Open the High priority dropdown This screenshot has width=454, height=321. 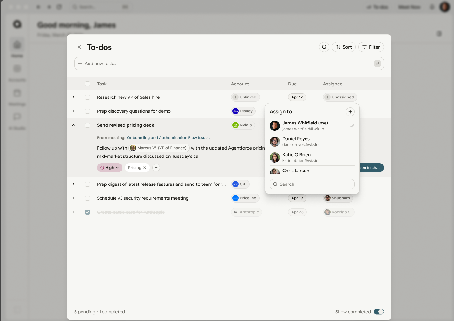(x=109, y=168)
